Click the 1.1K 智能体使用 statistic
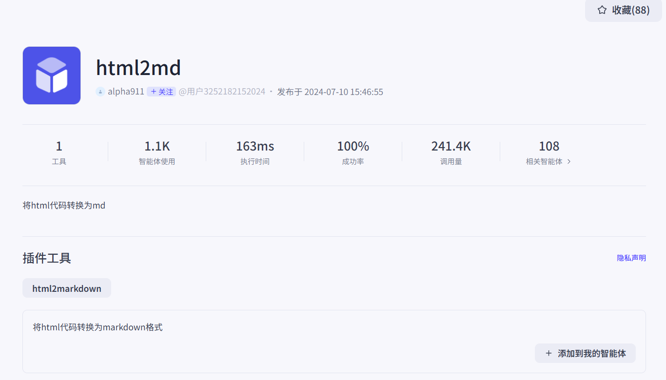Screen dimensions: 666x380 (157, 152)
